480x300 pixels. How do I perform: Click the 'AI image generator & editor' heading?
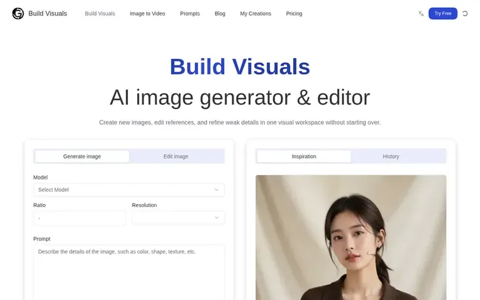tap(240, 97)
